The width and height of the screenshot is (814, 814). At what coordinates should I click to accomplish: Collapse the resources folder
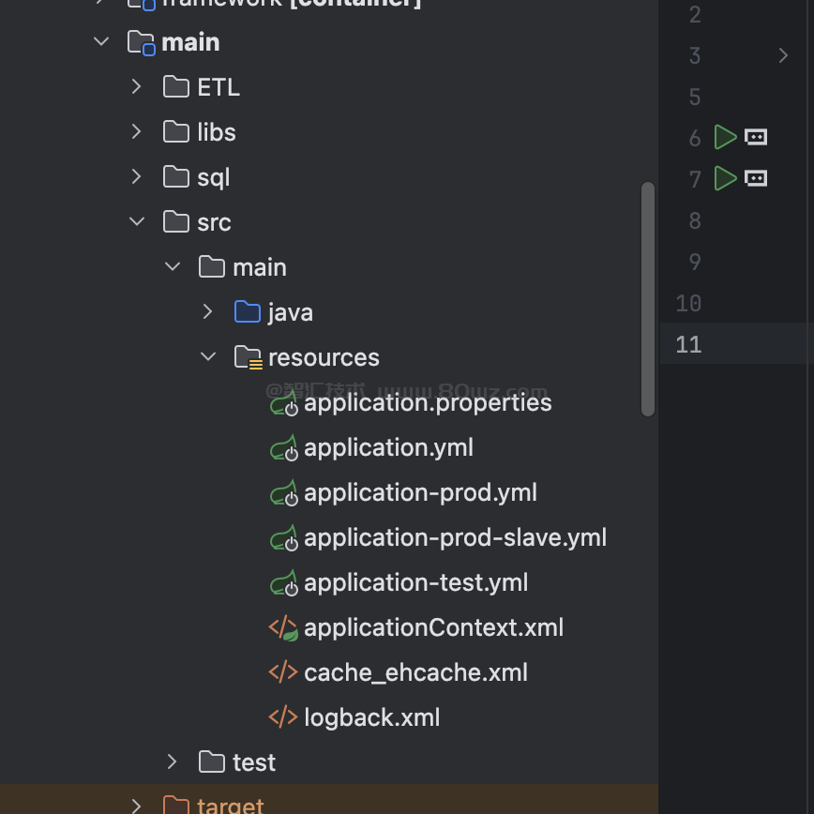coord(208,357)
